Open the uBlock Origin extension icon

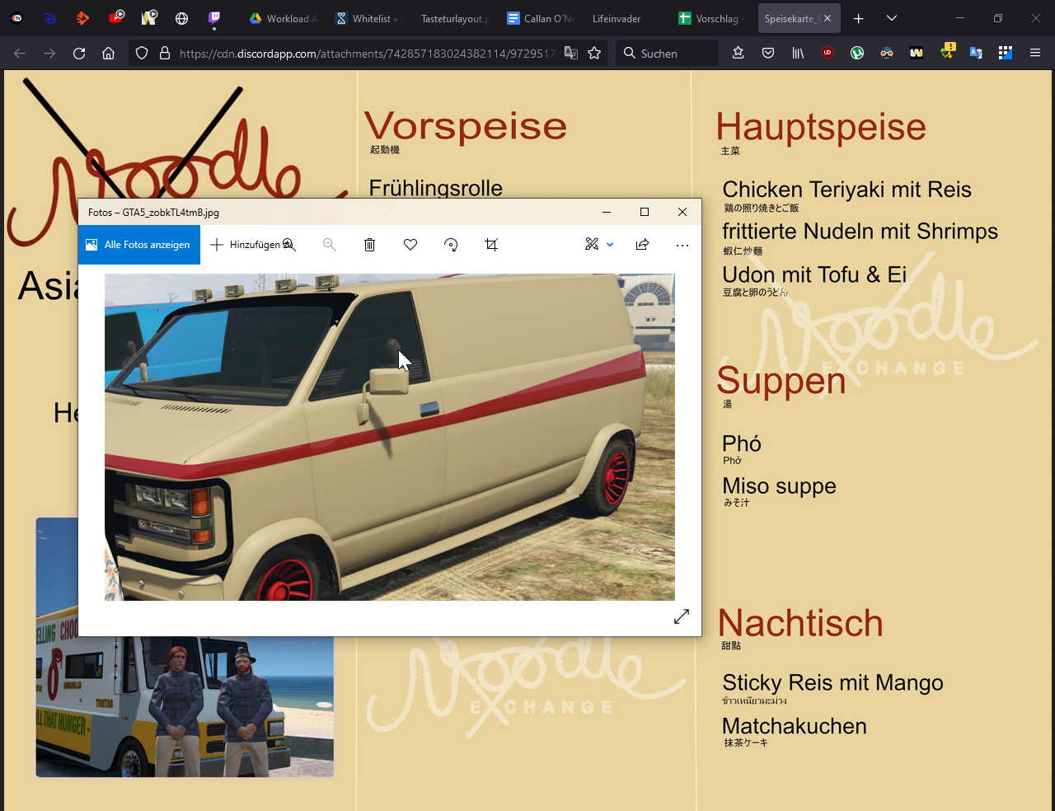pyautogui.click(x=828, y=54)
